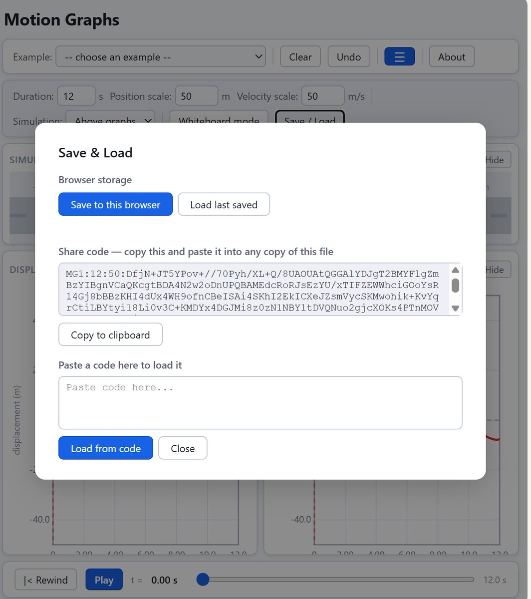The height and width of the screenshot is (599, 531).
Task: Click the Position scale input
Action: pyautogui.click(x=196, y=96)
